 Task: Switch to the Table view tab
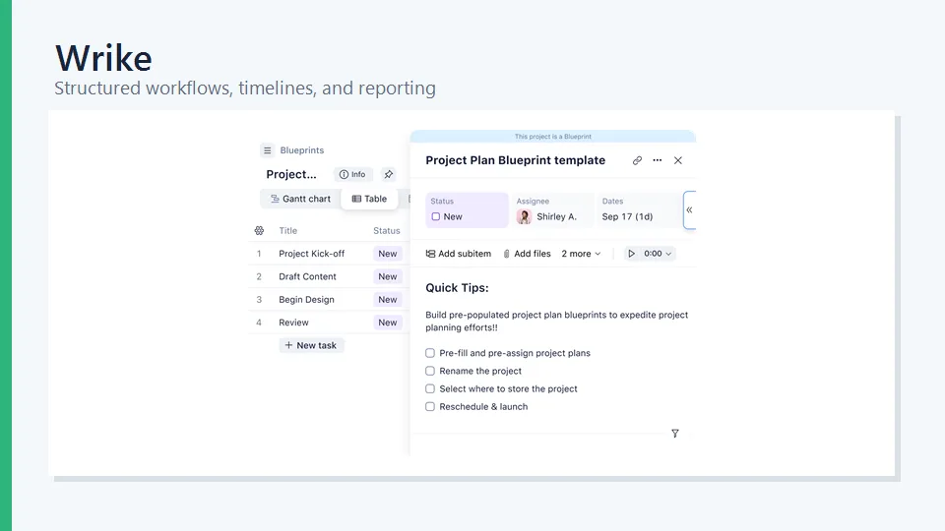click(369, 199)
